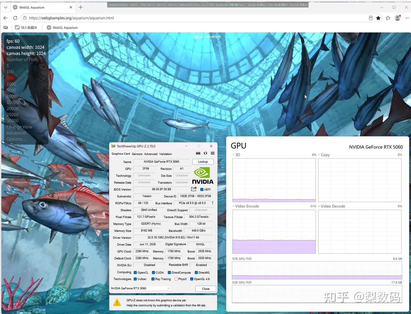
Task: Open the GPU selection dropdown in GPU-Z
Action: click(140, 288)
